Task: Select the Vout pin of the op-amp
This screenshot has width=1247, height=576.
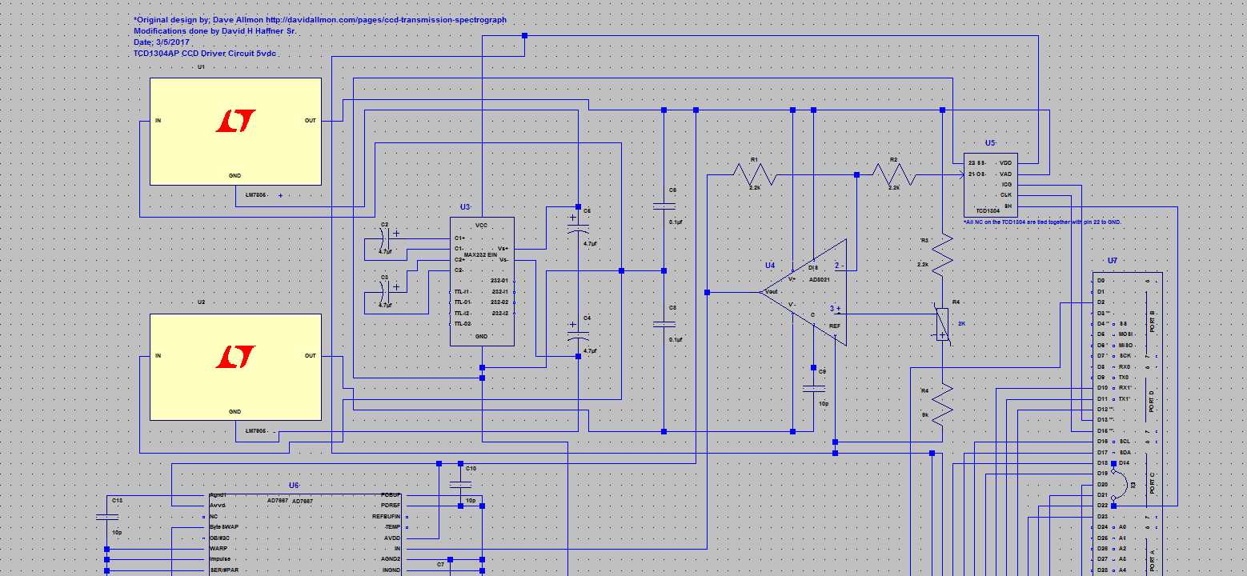Action: (772, 292)
